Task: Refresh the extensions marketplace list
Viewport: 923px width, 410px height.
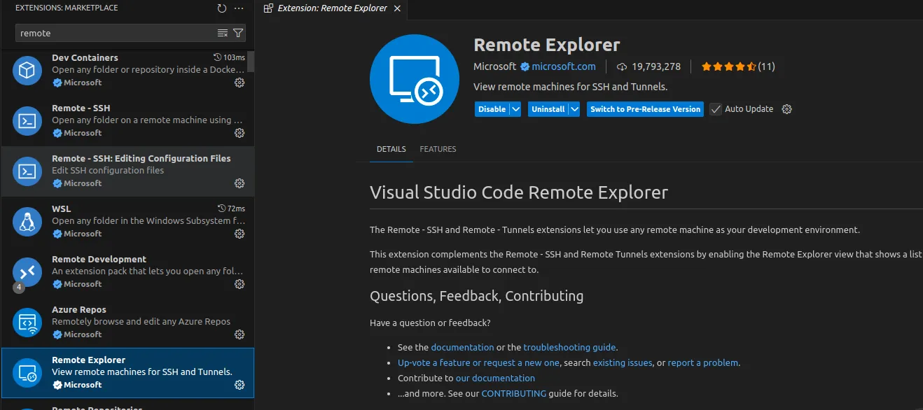Action: pyautogui.click(x=222, y=8)
